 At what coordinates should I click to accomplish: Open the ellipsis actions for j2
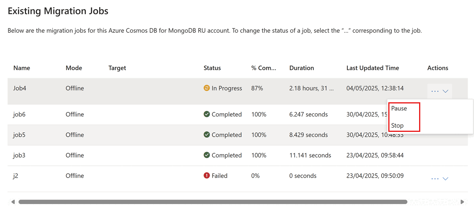(x=435, y=178)
